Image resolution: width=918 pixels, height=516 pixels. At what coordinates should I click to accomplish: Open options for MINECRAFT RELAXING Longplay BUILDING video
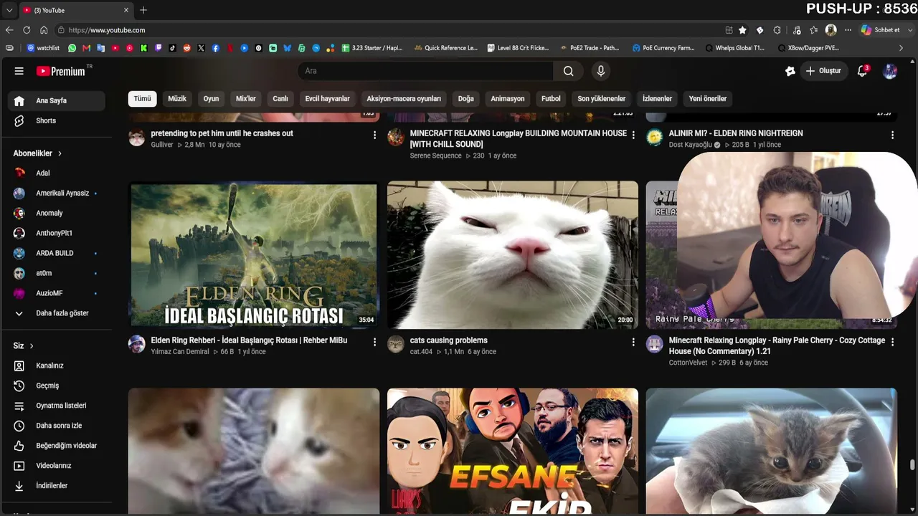633,135
